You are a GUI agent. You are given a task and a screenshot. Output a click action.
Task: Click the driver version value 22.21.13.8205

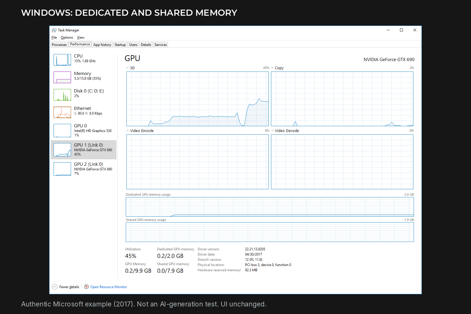(x=255, y=249)
